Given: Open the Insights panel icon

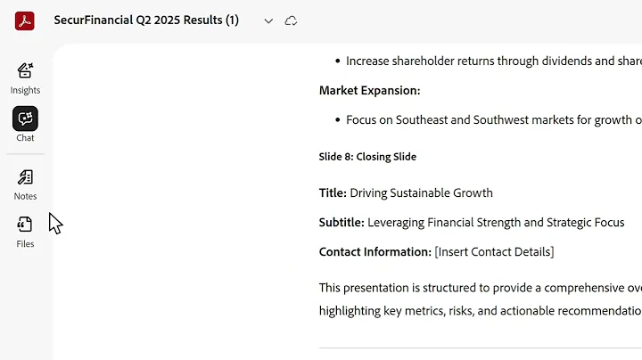Looking at the screenshot, I should pos(25,71).
